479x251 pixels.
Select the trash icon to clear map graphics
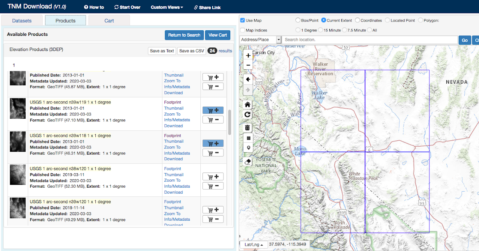coord(248,128)
